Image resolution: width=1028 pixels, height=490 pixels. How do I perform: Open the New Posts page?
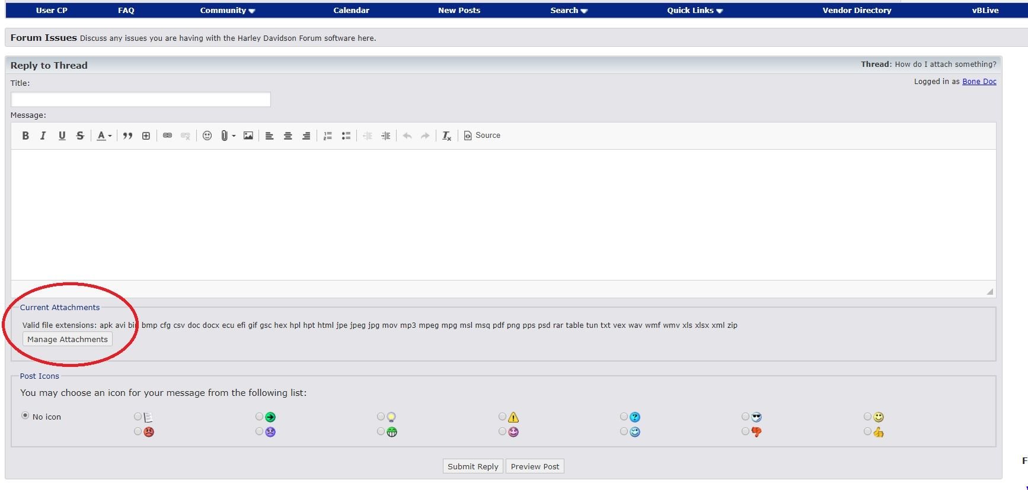[459, 11]
